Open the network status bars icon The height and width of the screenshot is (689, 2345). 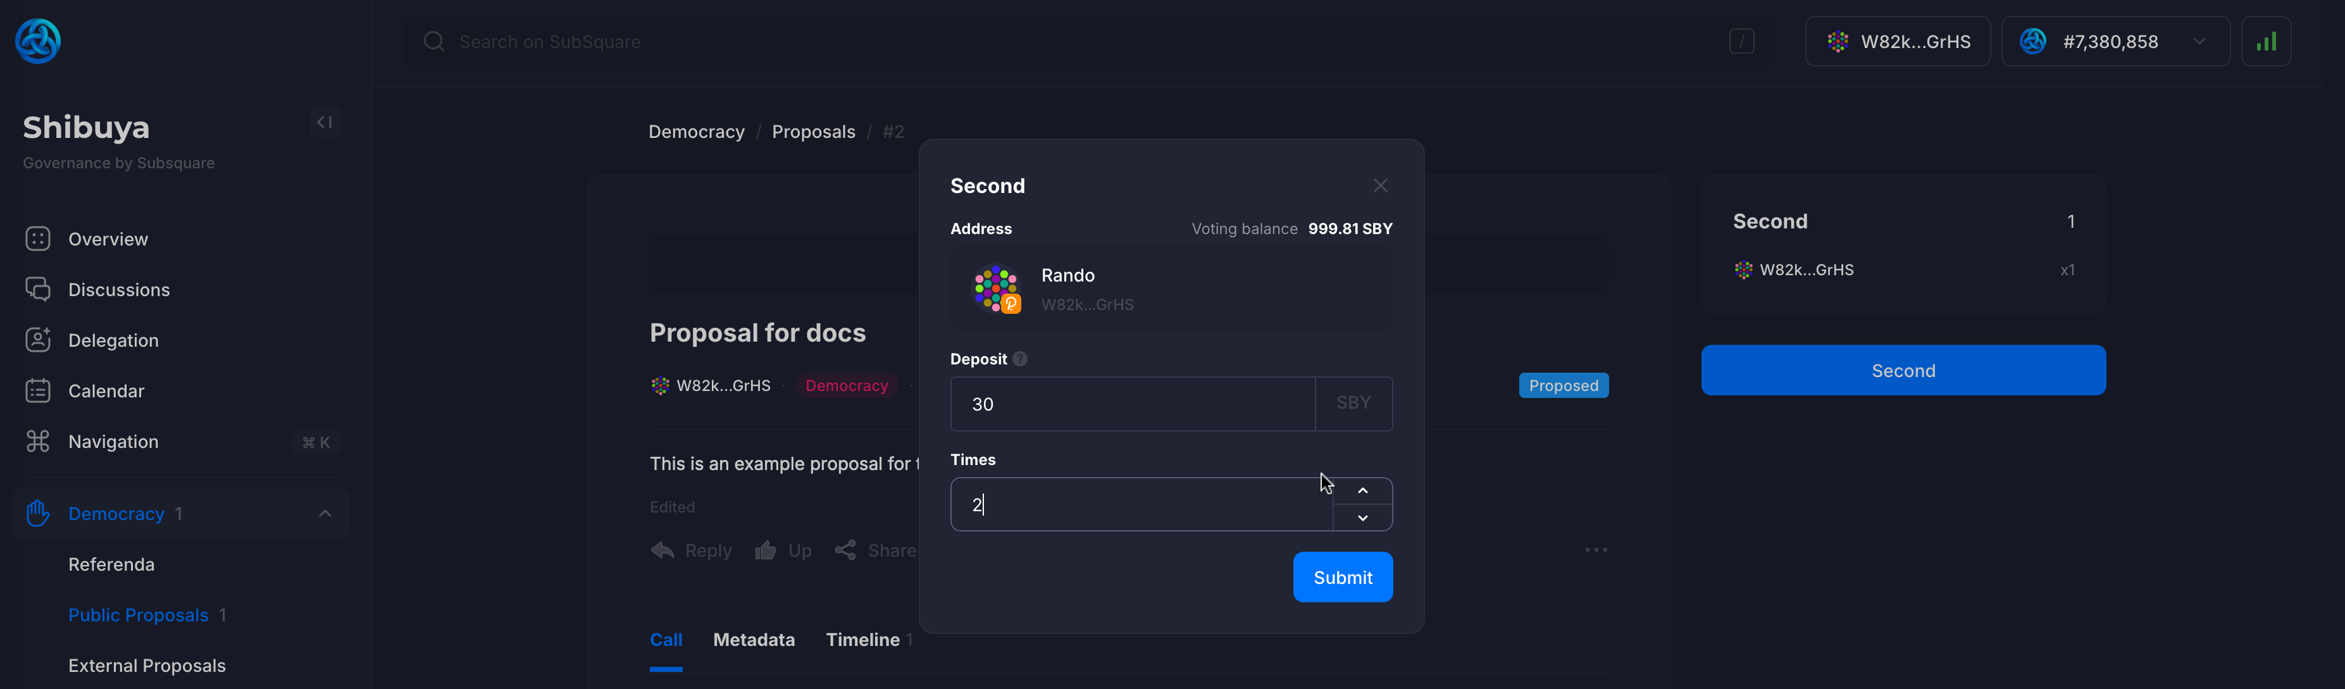(2266, 42)
